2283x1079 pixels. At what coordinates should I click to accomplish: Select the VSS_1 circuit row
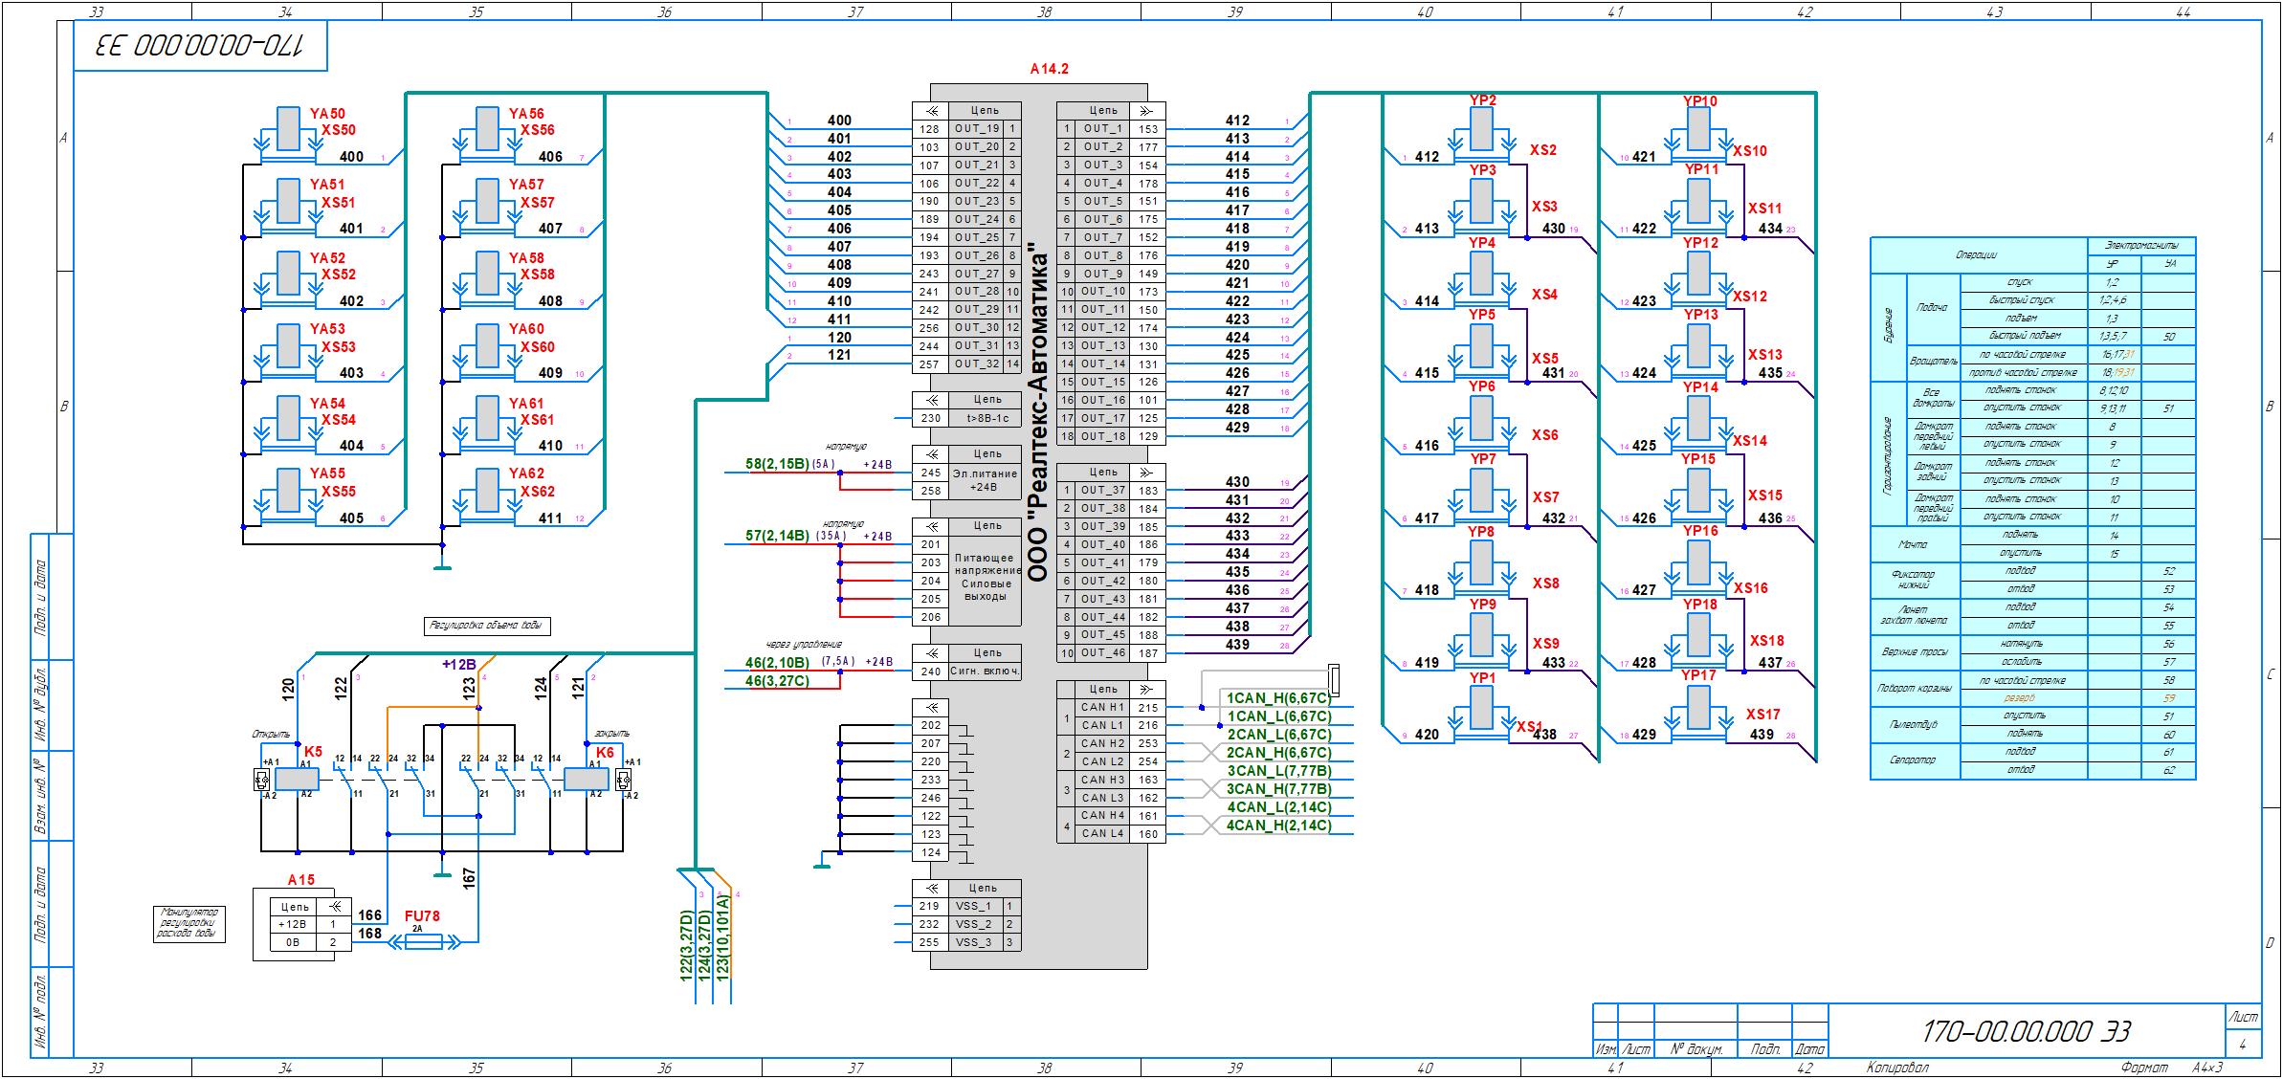coord(976,906)
